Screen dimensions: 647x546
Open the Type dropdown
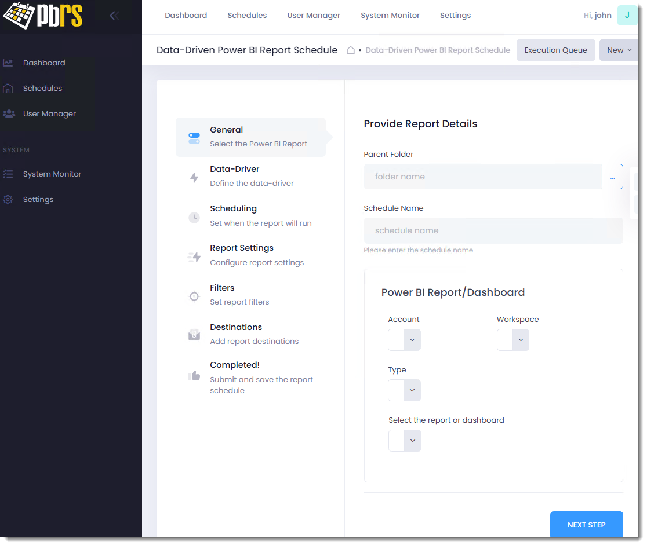click(x=405, y=390)
